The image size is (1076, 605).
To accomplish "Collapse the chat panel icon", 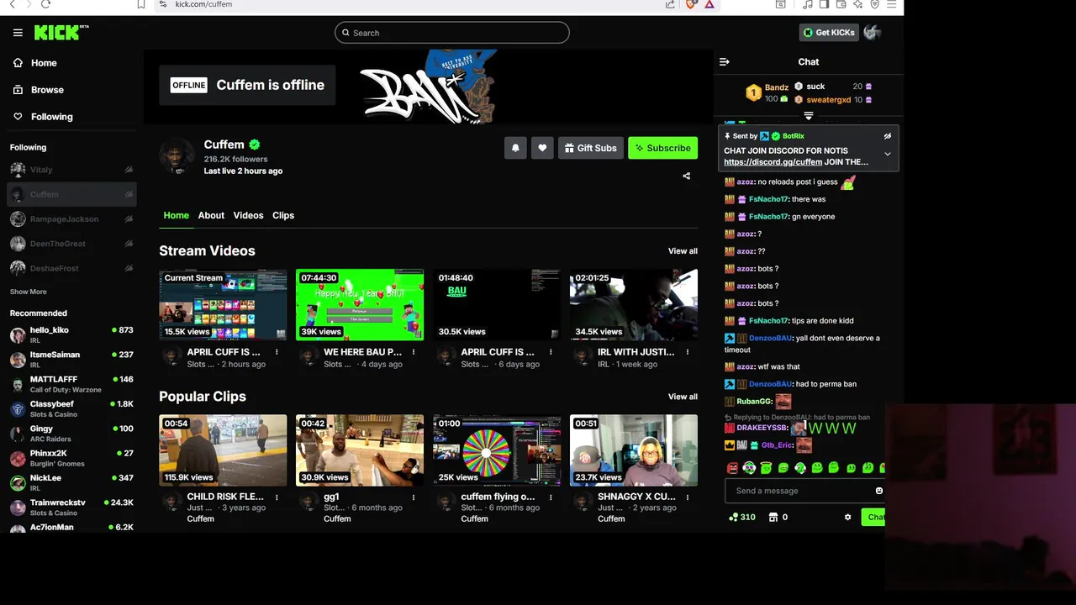I will [x=725, y=62].
